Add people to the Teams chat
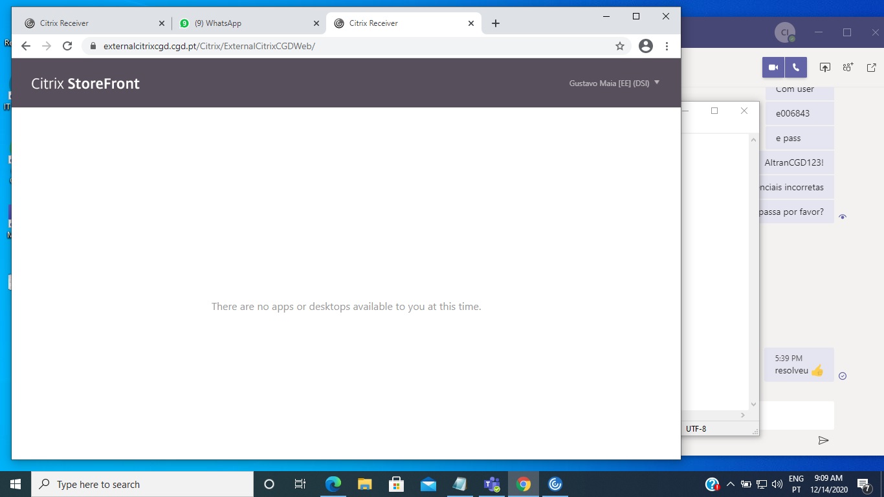This screenshot has width=884, height=497. 848,67
